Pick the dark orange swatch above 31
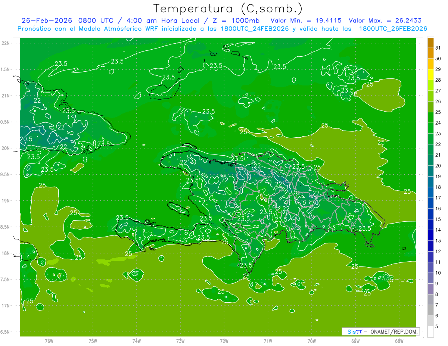Screen dimensions: 448x346 coord(431,43)
